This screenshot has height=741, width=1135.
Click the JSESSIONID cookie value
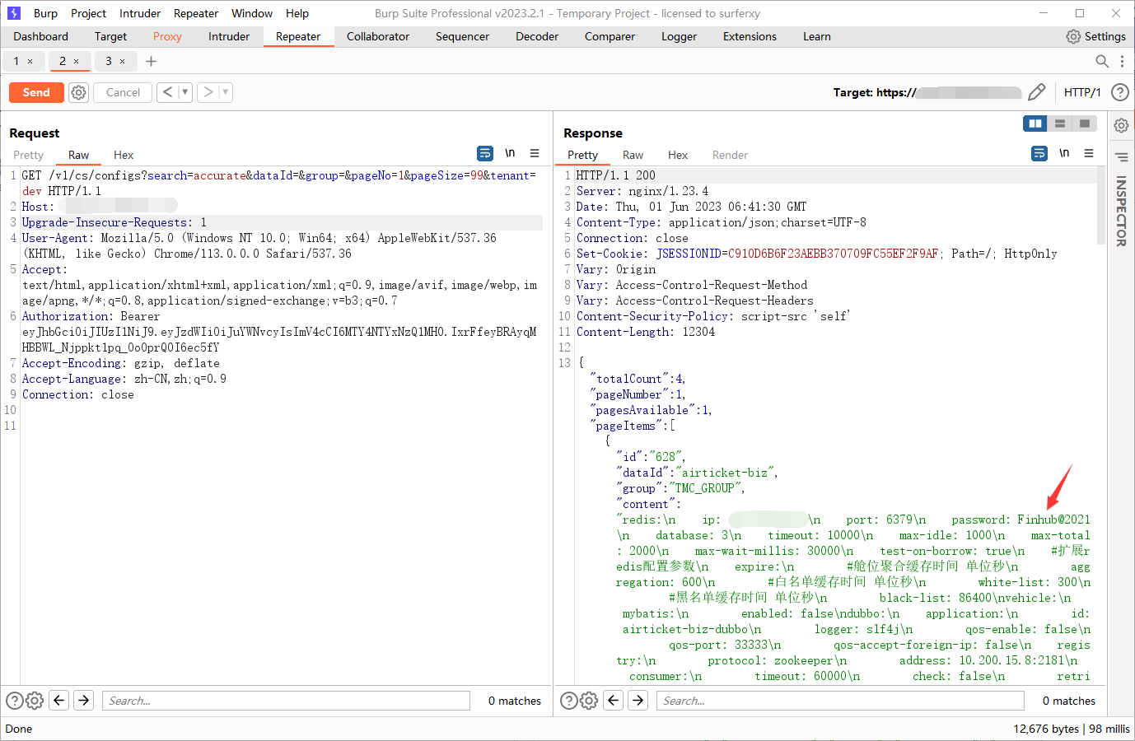pyautogui.click(x=834, y=254)
